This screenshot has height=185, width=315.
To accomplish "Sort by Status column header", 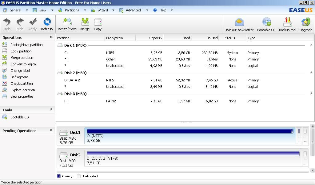I will click(x=232, y=38).
